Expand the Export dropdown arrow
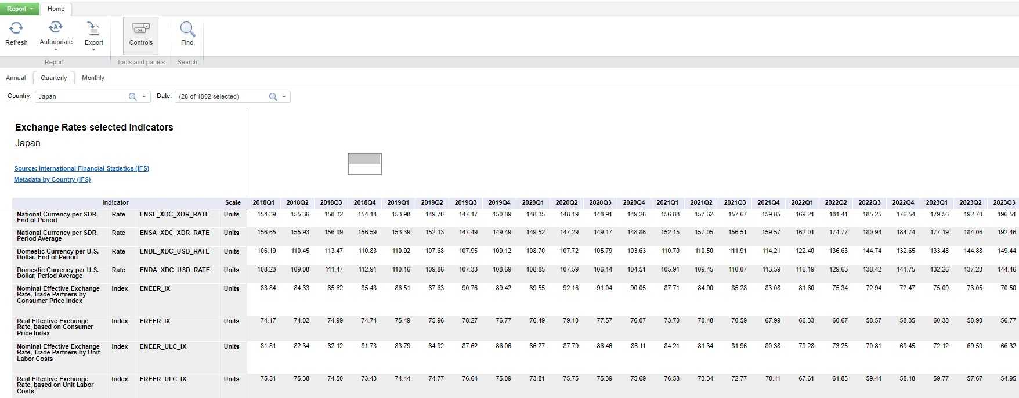Screen dimensions: 1019x398 93,50
